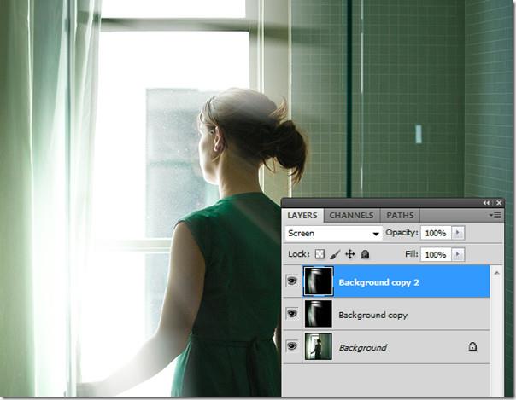The height and width of the screenshot is (400, 516).
Task: Toggle lock transparent pixels icon
Action: pyautogui.click(x=320, y=254)
